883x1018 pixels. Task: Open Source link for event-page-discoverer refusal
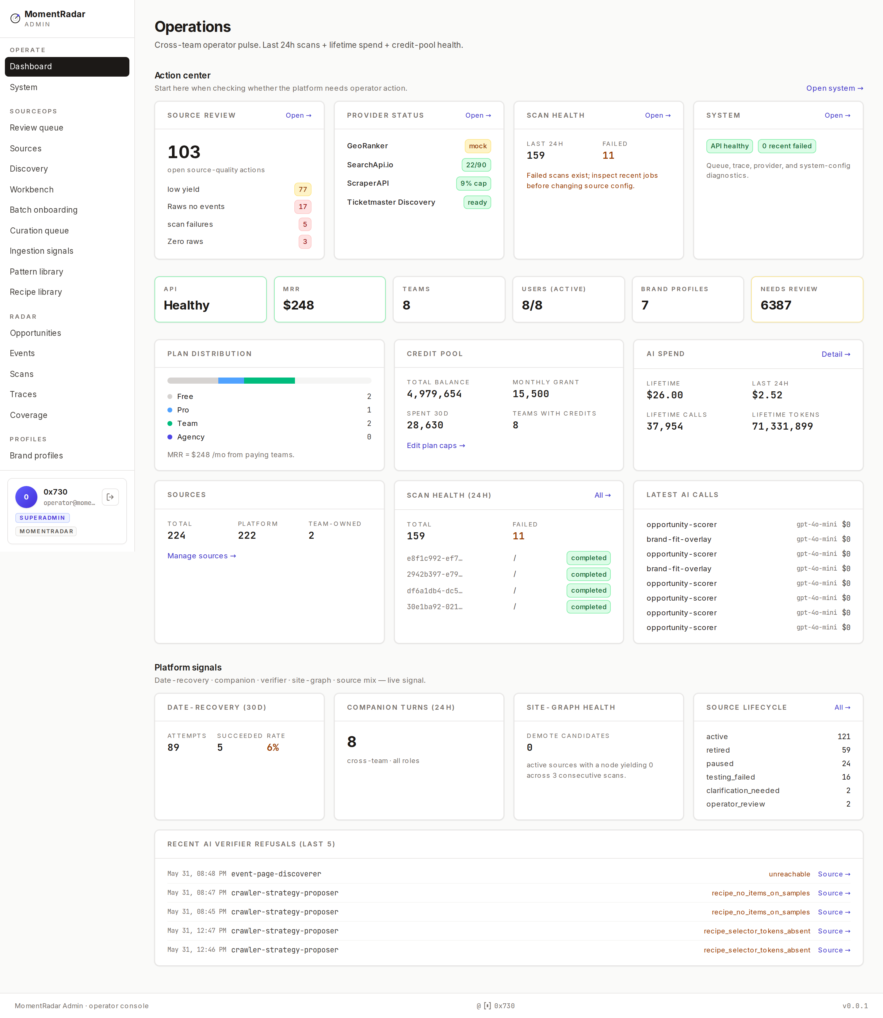(x=834, y=874)
